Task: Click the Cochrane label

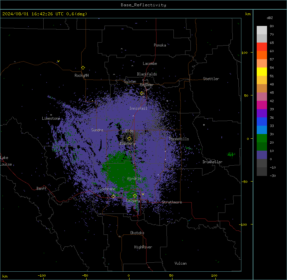Action: coord(107,189)
